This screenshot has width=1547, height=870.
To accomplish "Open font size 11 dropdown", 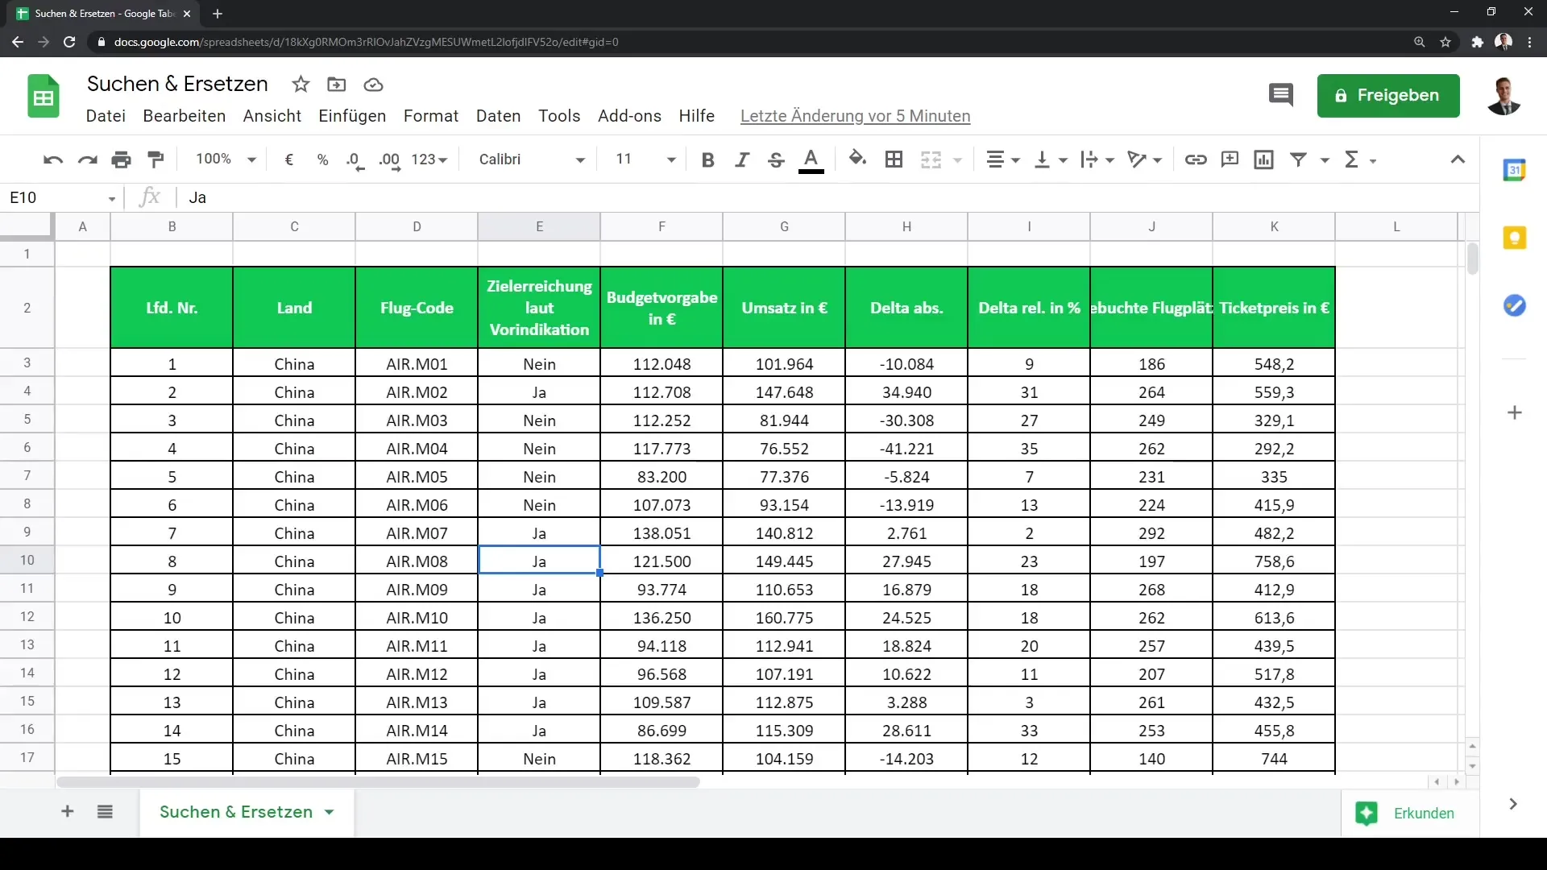I will pos(645,159).
